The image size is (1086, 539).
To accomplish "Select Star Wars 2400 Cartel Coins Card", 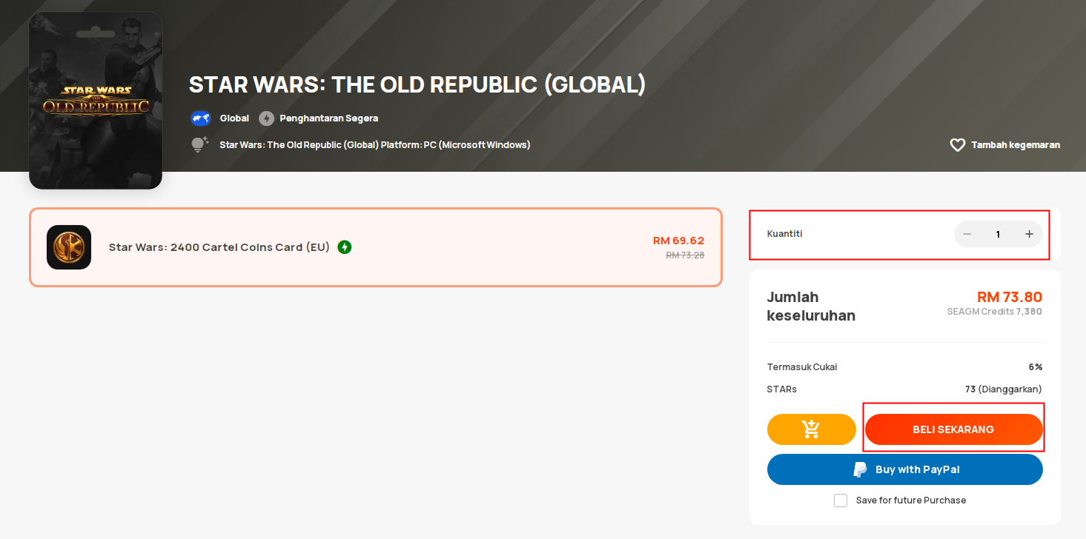I will tap(376, 247).
